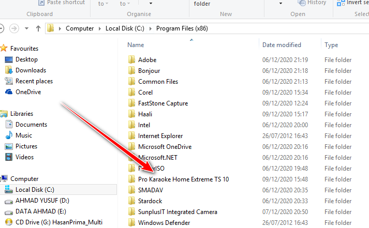Click the FastStone Capture folder icon
The image size is (369, 228).
click(x=131, y=103)
